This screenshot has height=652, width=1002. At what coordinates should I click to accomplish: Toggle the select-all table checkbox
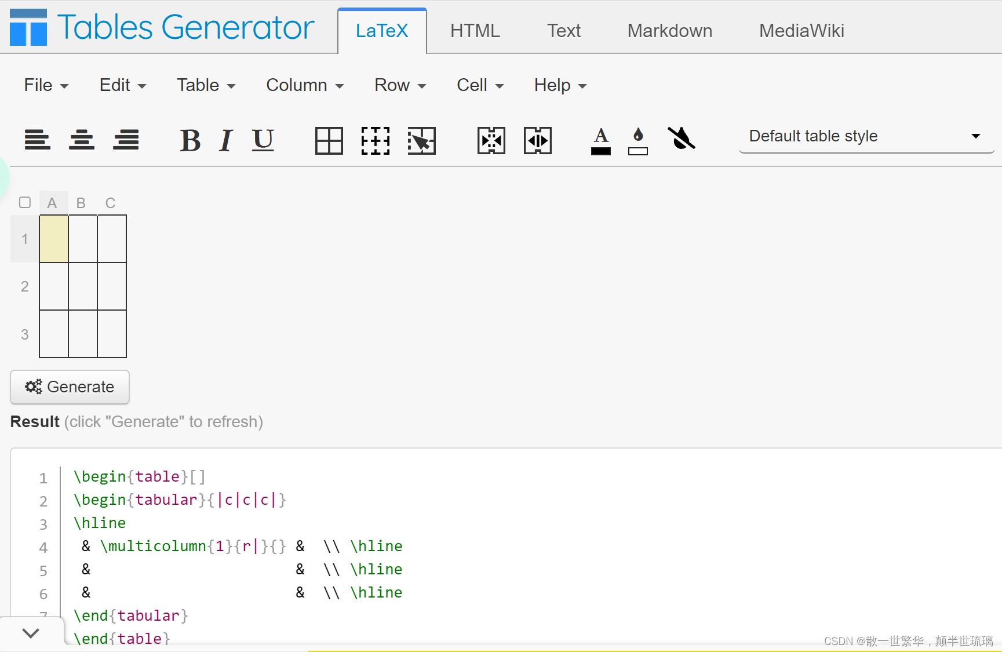(25, 202)
